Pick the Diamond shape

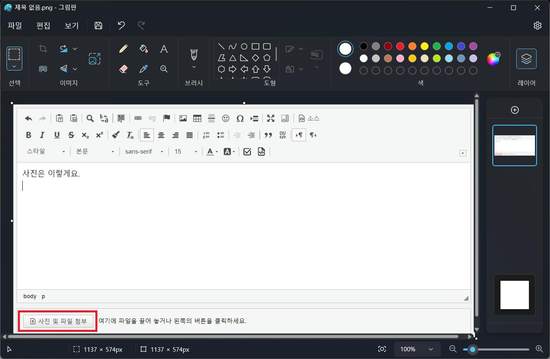coord(255,58)
